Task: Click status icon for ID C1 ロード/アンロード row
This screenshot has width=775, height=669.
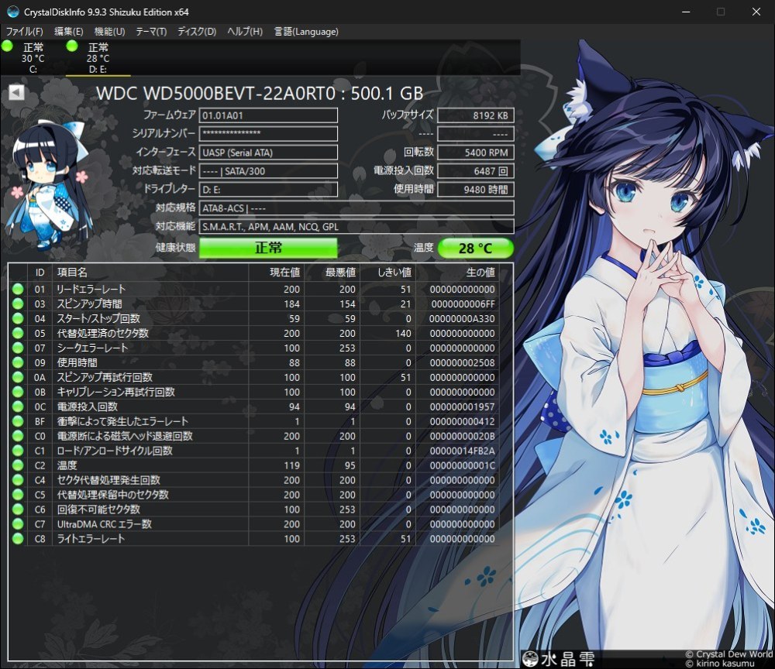Action: [x=18, y=451]
